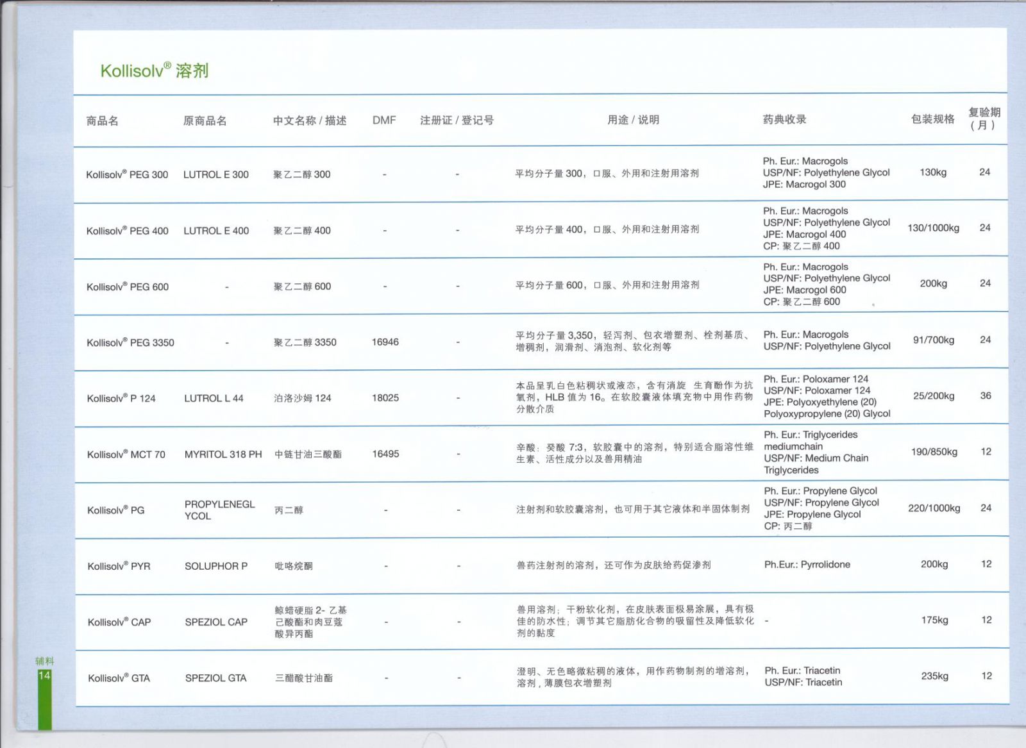1026x748 pixels.
Task: Select the Kollisolv MCT 70 product name
Action: point(126,454)
